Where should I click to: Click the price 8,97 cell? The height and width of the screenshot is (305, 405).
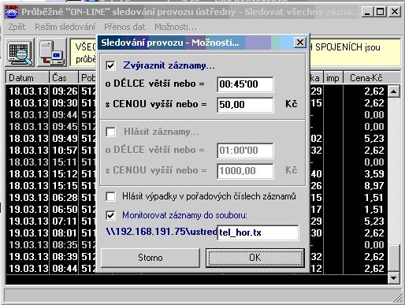tap(374, 186)
